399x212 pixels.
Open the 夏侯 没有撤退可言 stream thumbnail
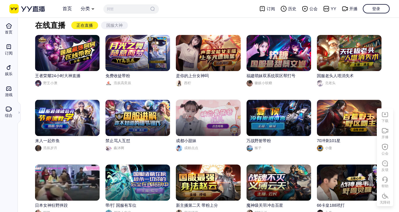pos(279,118)
